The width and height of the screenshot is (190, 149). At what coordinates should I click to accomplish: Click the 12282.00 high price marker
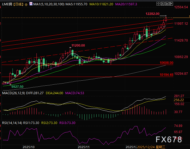152,14
